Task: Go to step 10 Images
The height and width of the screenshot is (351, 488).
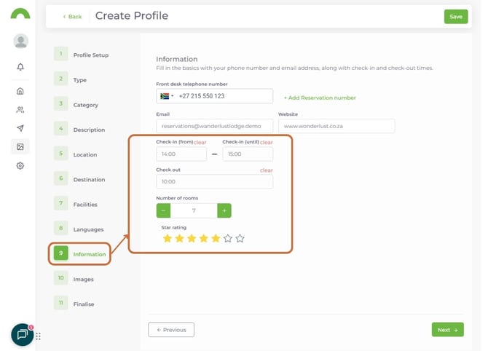Action: (83, 279)
